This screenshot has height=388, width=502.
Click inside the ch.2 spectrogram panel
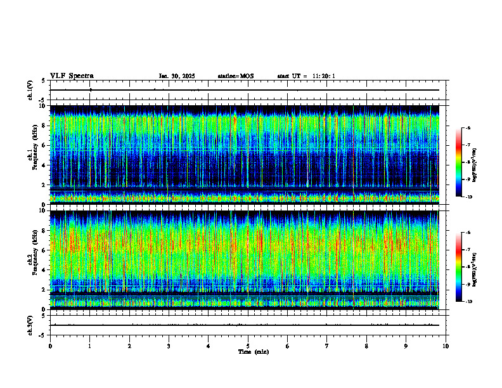[244, 260]
